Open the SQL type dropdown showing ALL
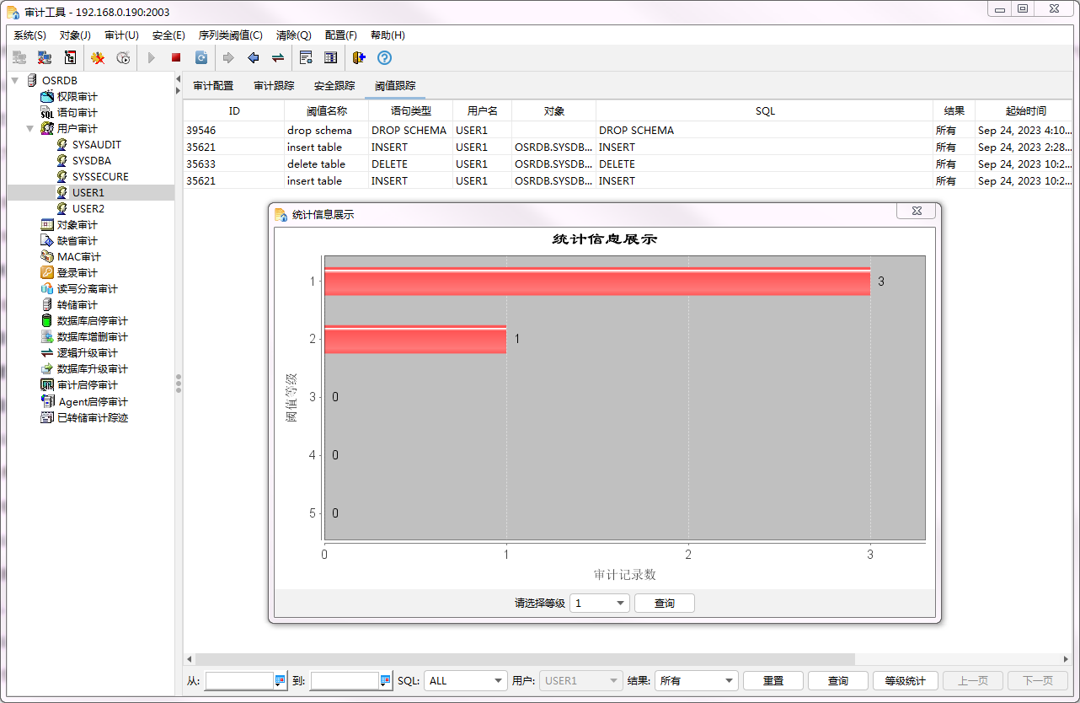The width and height of the screenshot is (1080, 703). pyautogui.click(x=465, y=680)
